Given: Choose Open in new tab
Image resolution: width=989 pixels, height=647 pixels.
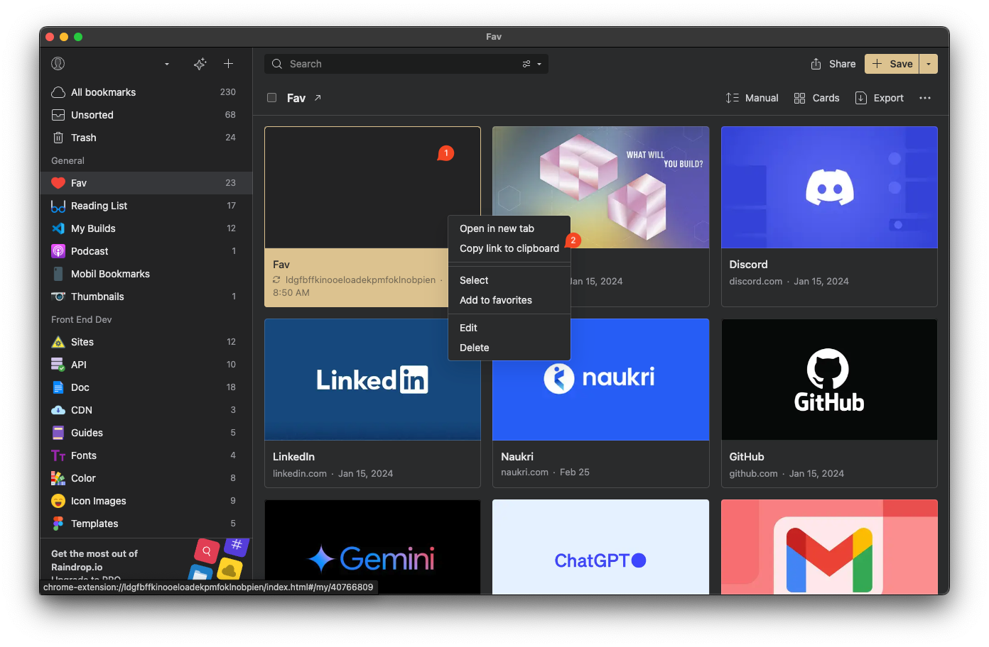Looking at the screenshot, I should point(509,228).
